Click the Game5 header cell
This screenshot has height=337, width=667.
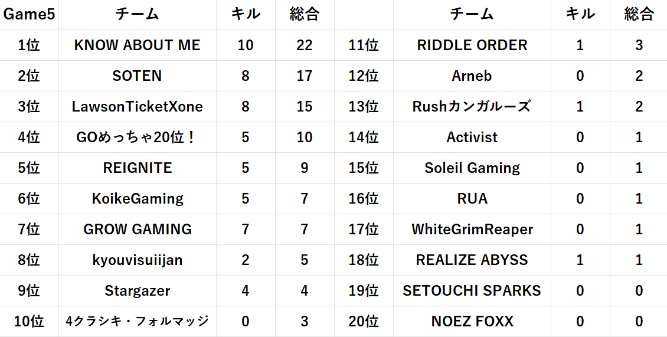click(29, 15)
